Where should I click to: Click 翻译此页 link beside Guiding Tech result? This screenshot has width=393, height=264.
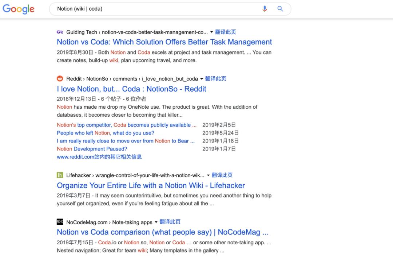(226, 32)
